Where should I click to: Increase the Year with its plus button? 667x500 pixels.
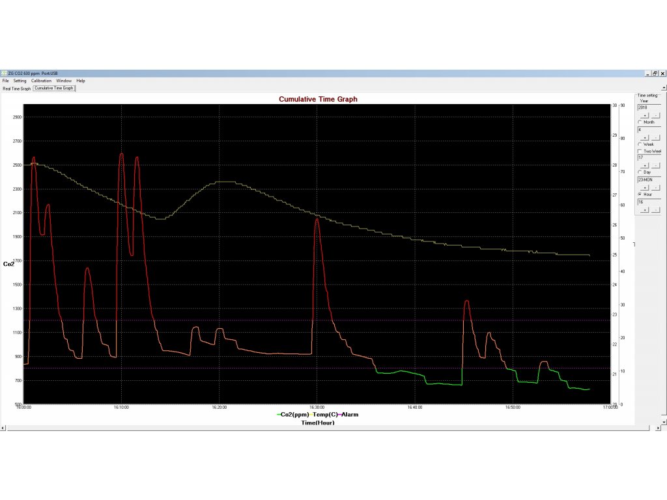[x=645, y=116]
